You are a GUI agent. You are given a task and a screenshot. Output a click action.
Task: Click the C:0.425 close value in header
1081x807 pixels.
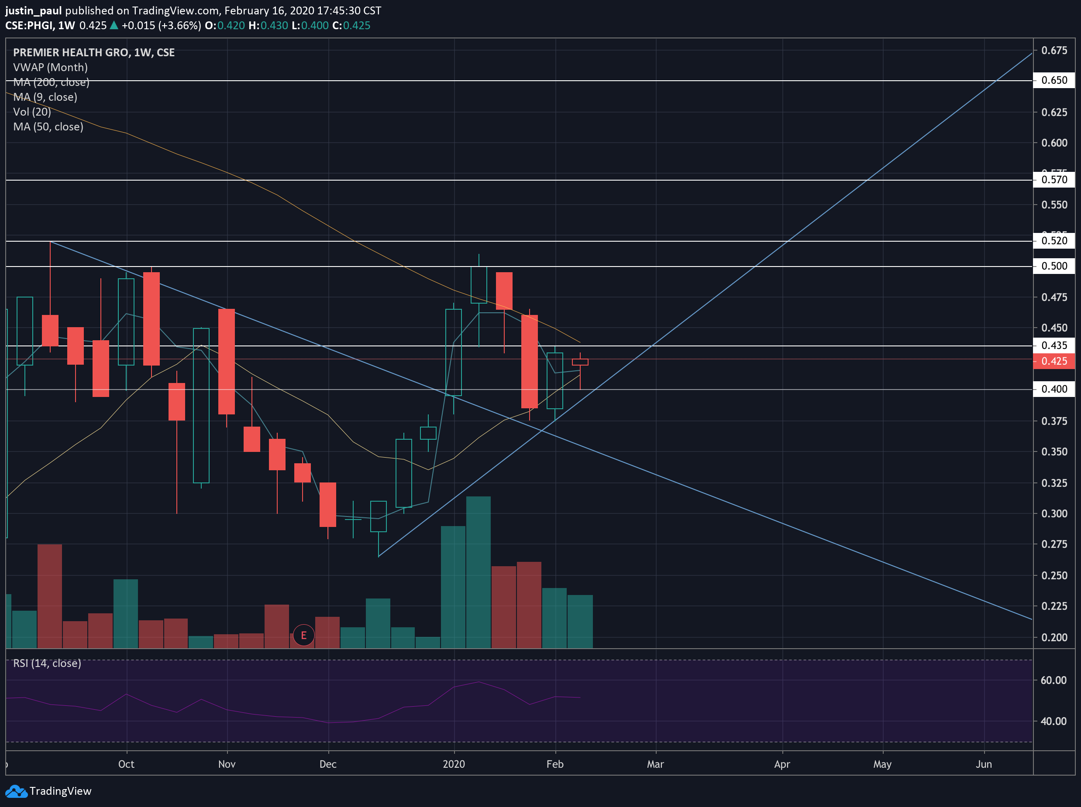tap(351, 25)
